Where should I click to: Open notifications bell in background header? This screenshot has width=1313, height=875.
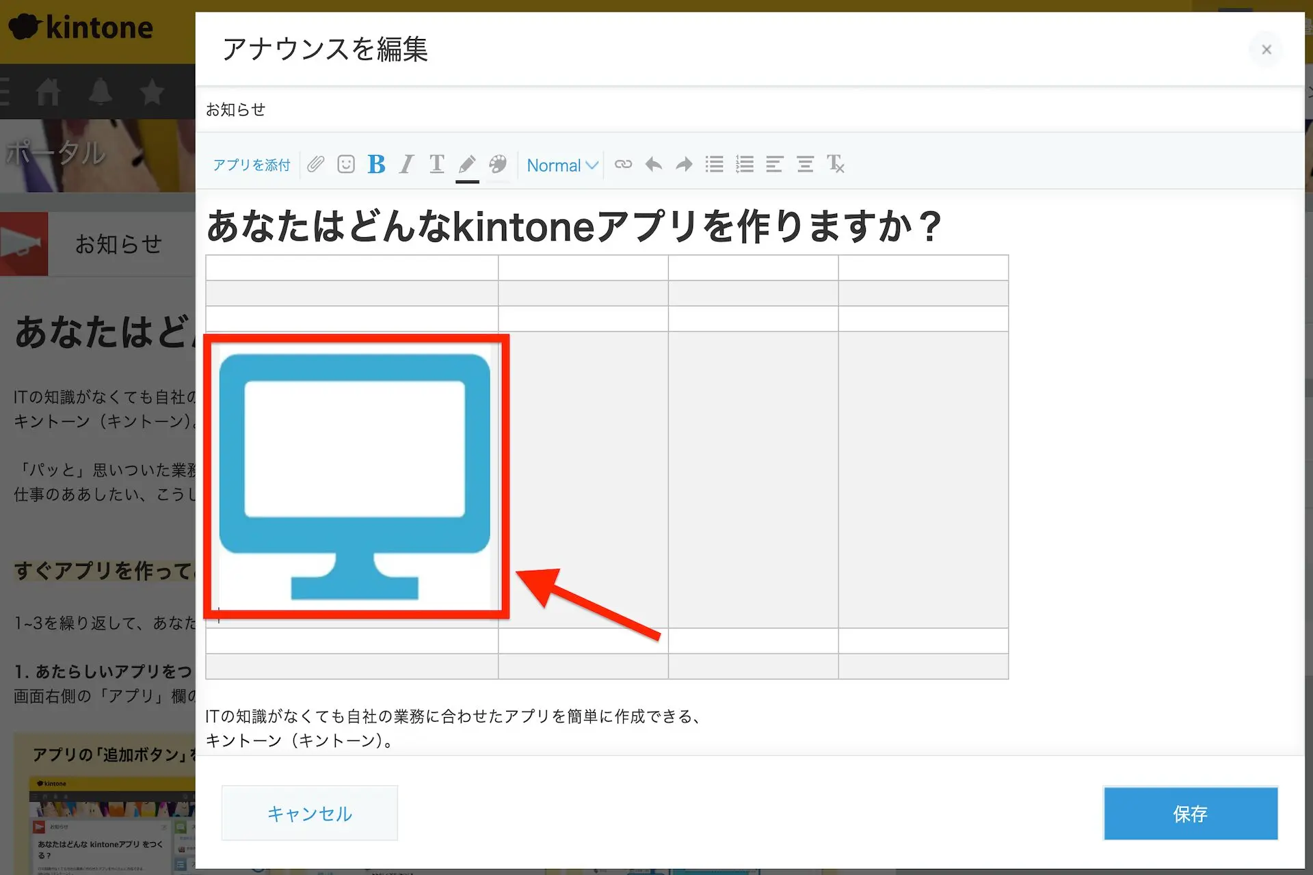tap(101, 92)
